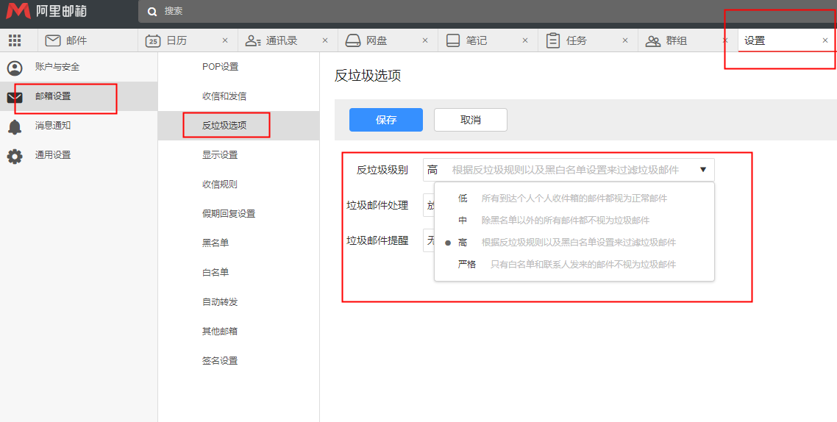Image resolution: width=837 pixels, height=422 pixels.
Task: Open the 垃圾邮件提醒 dropdown
Action: click(x=429, y=240)
